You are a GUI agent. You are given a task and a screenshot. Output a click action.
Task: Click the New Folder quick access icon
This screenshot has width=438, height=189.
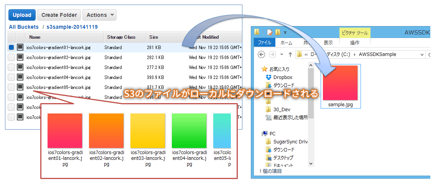pyautogui.click(x=278, y=32)
